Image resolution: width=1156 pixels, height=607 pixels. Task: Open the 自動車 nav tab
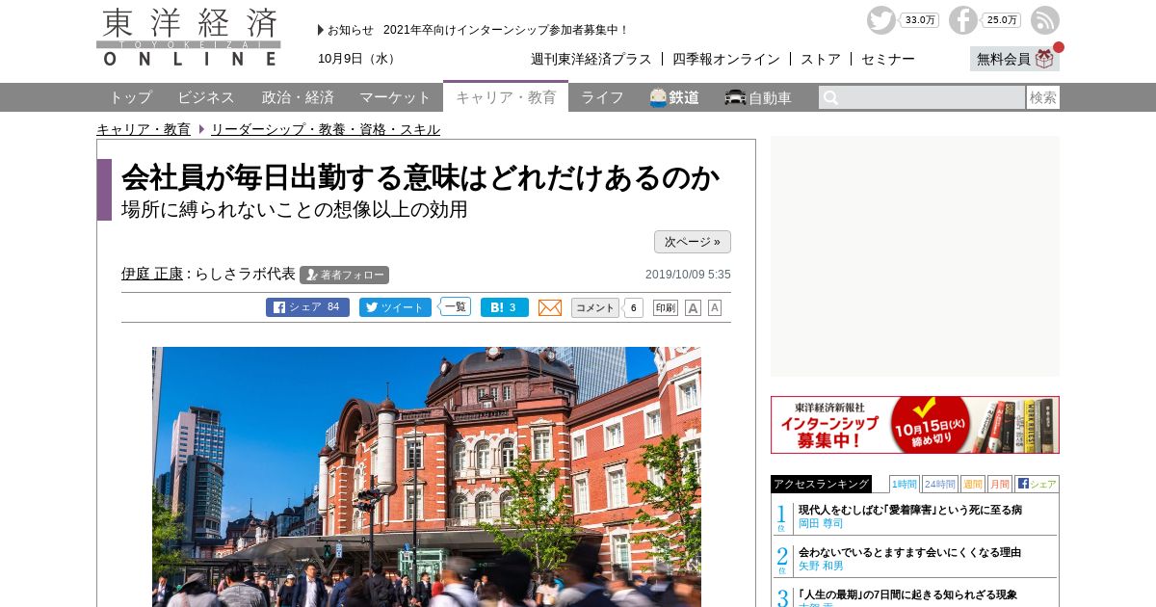(x=759, y=97)
